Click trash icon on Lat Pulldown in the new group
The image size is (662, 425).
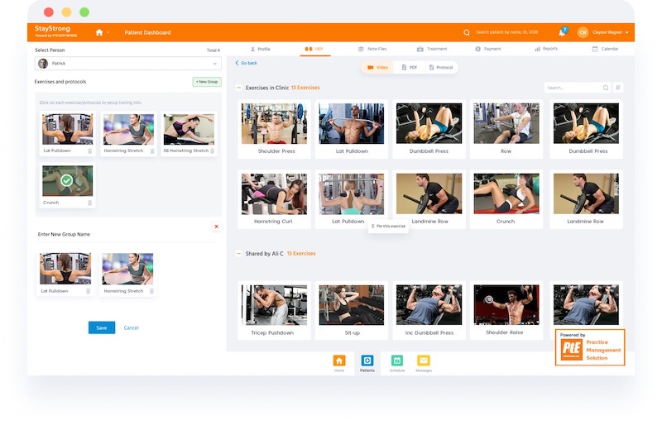click(x=89, y=291)
